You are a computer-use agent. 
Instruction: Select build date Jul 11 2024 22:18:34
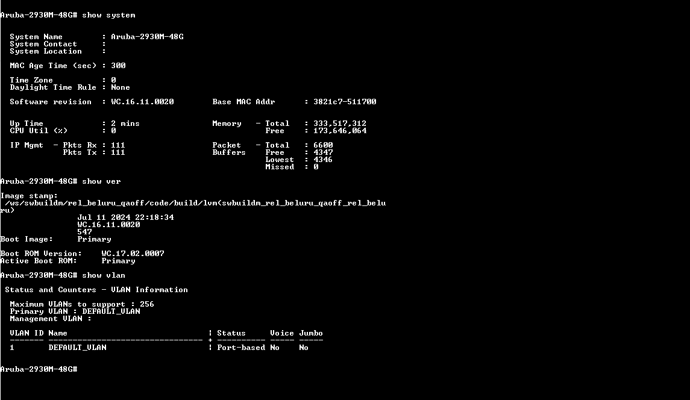125,217
